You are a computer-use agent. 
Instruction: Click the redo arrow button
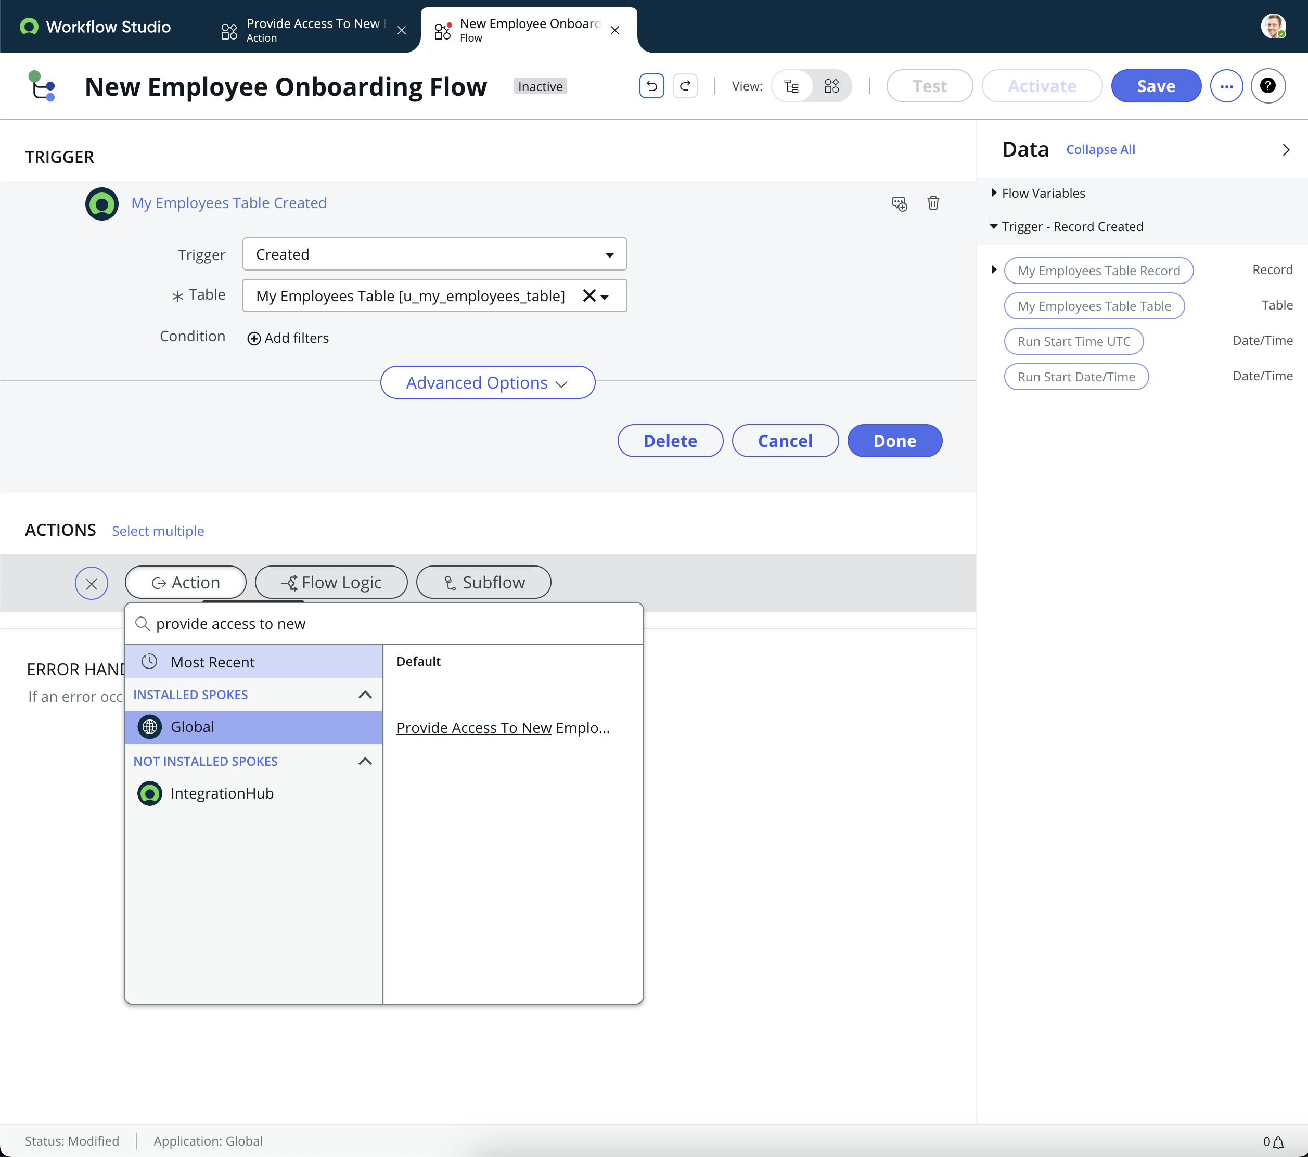(685, 86)
